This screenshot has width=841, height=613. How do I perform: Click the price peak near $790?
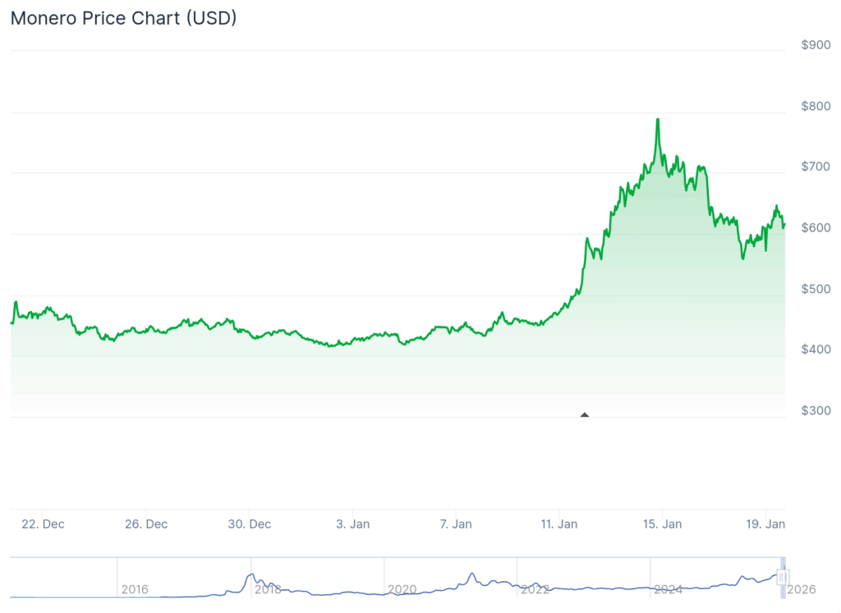[658, 120]
